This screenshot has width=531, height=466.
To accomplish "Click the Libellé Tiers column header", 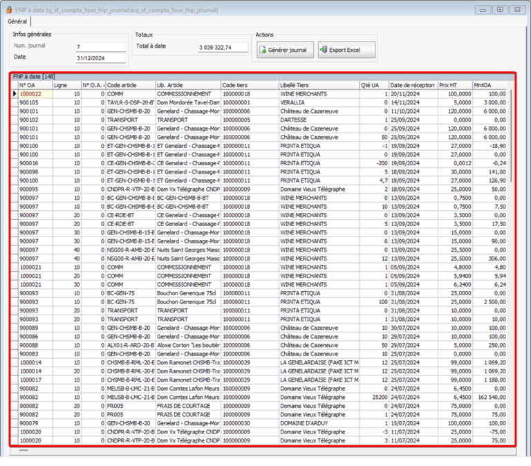I will tap(318, 85).
